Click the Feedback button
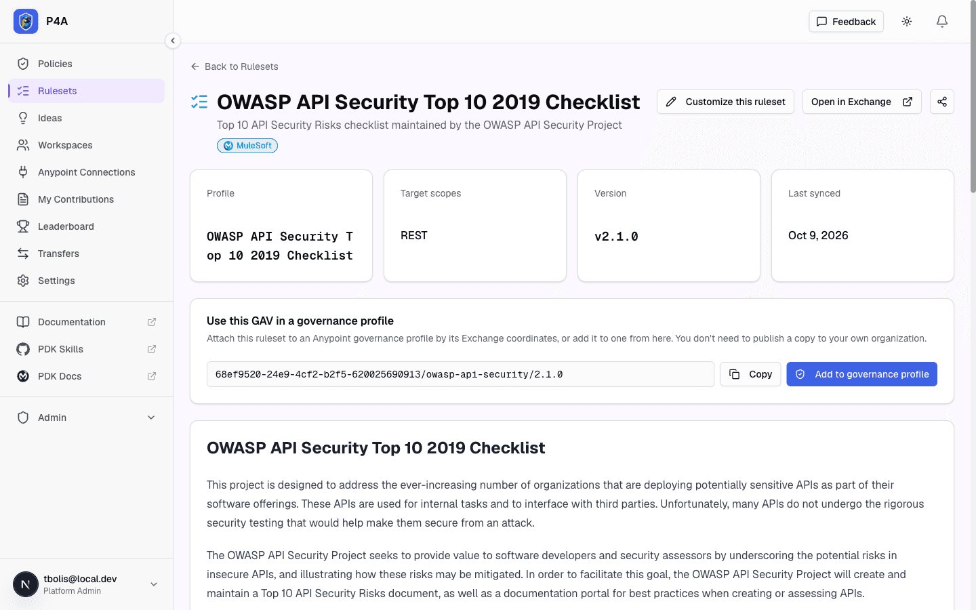976x610 pixels. [846, 22]
